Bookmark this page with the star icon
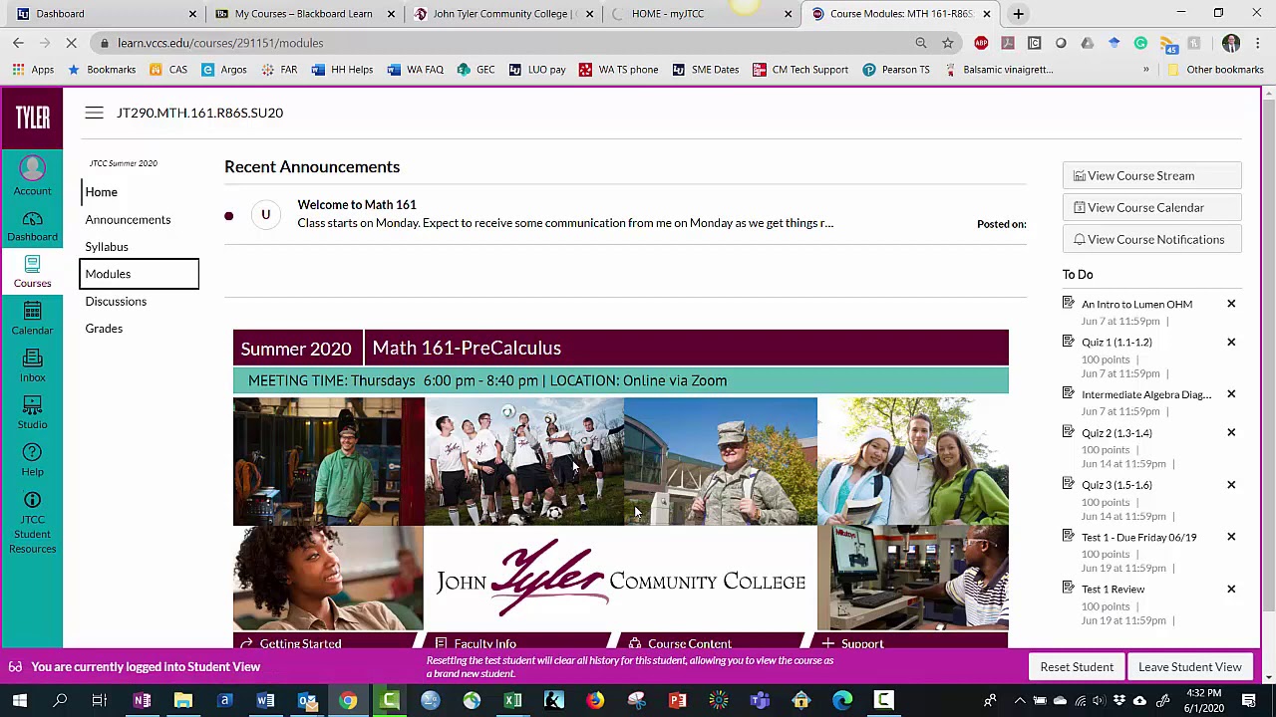Viewport: 1276px width, 717px height. point(948,43)
